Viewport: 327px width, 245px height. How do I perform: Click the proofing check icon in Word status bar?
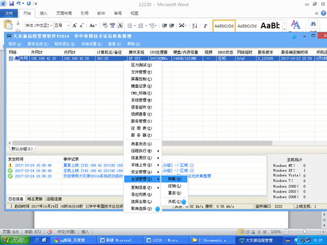(x=50, y=231)
